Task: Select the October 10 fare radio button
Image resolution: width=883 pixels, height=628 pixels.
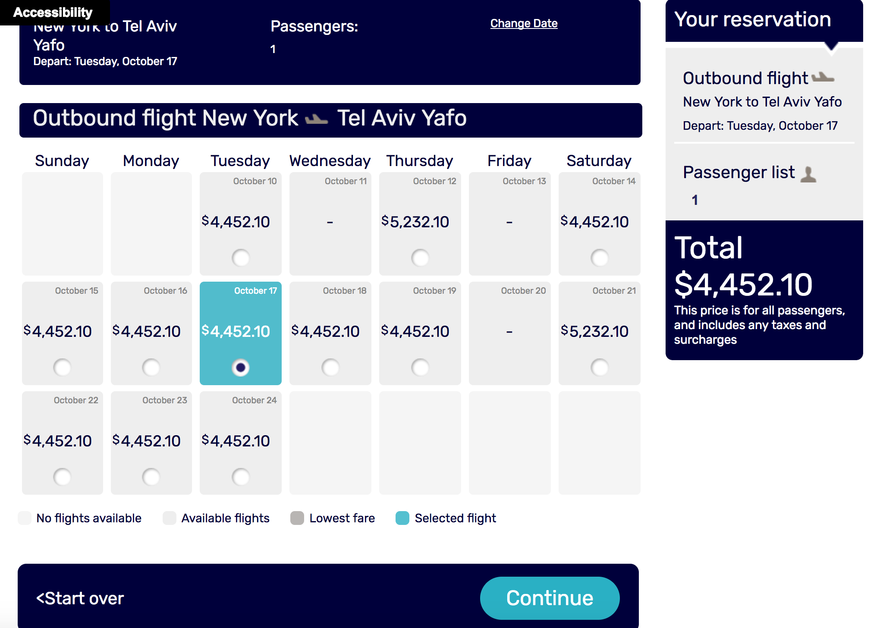Action: (x=241, y=258)
